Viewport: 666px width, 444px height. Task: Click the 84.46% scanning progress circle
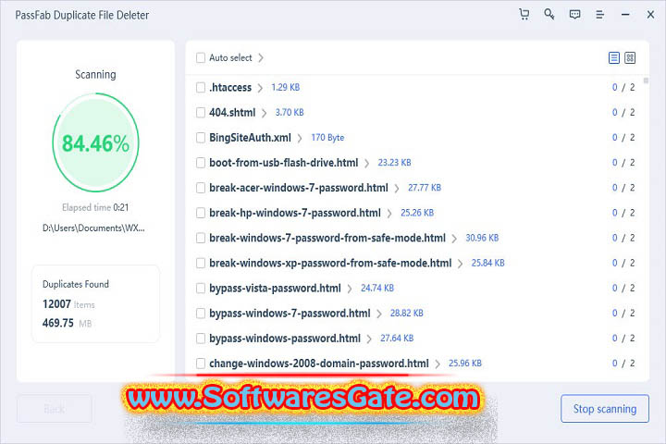[x=95, y=142]
